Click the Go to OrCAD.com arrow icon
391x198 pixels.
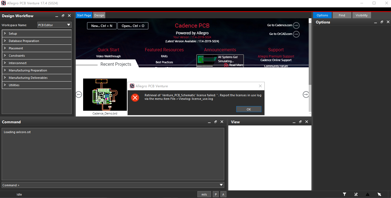[x=296, y=34]
